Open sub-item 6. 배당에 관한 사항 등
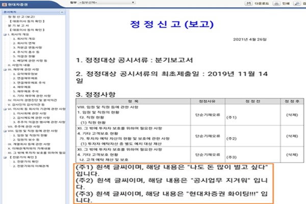 30,61
